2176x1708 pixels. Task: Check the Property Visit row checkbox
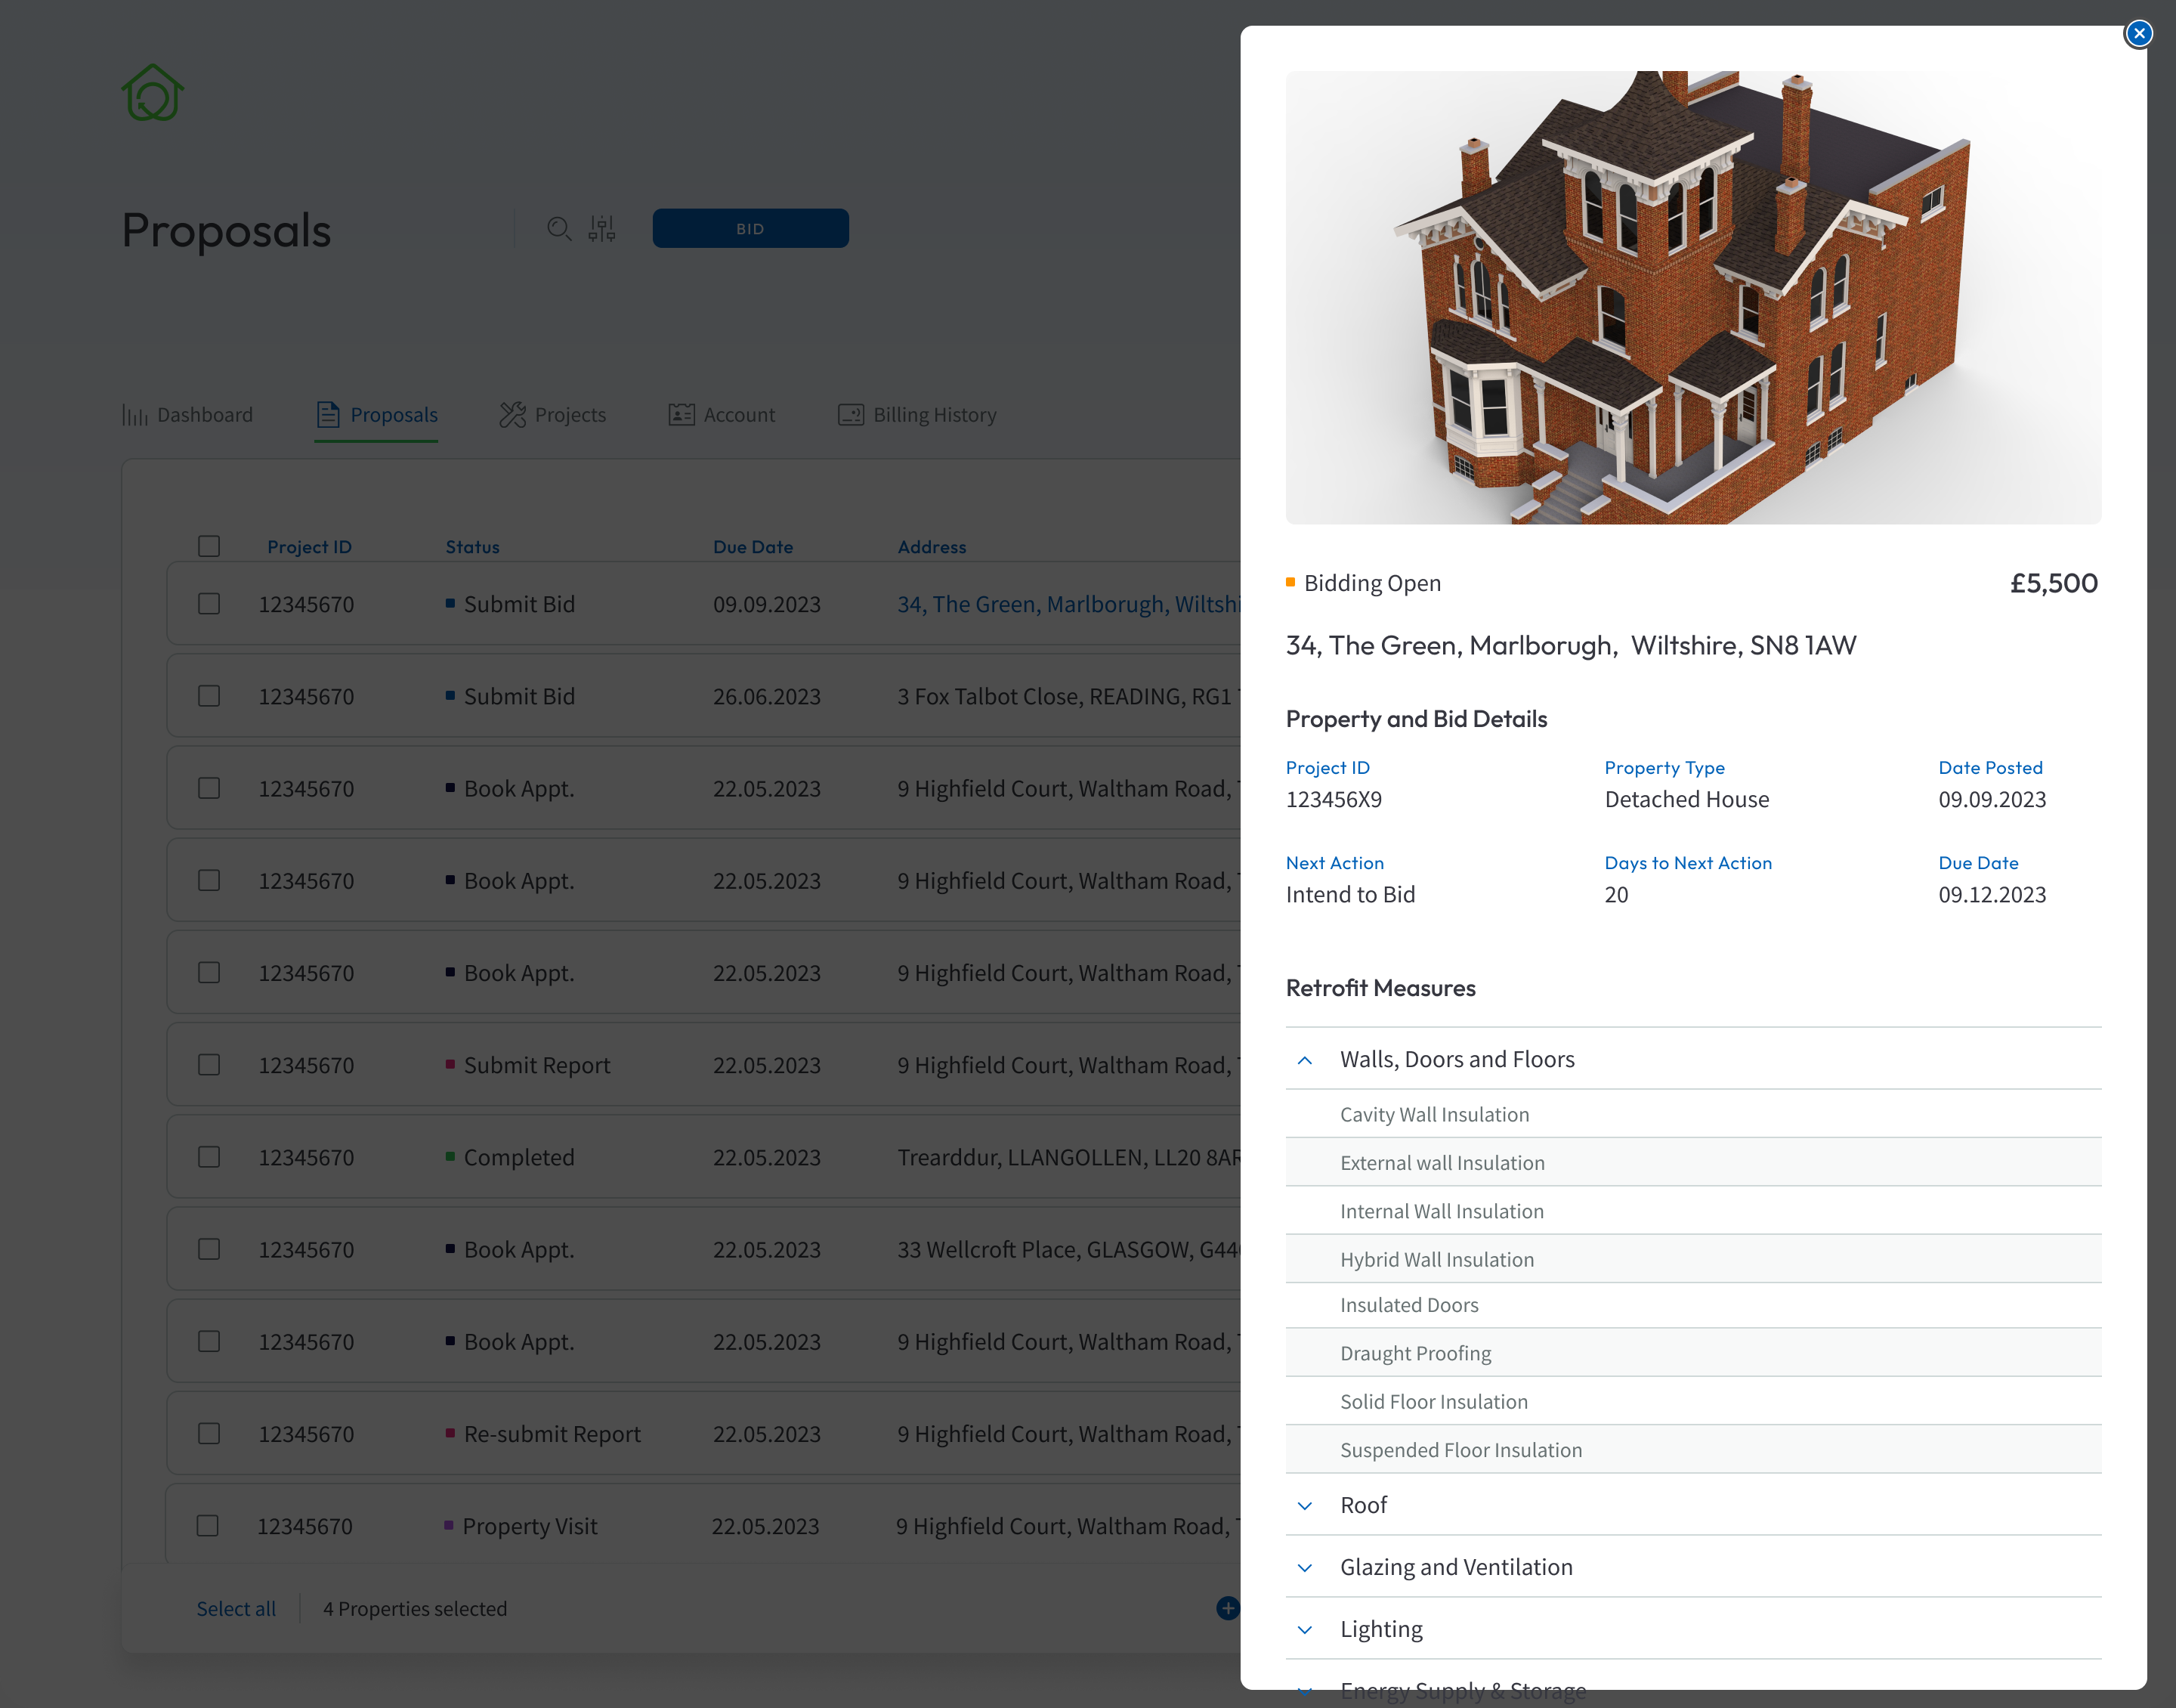point(208,1526)
